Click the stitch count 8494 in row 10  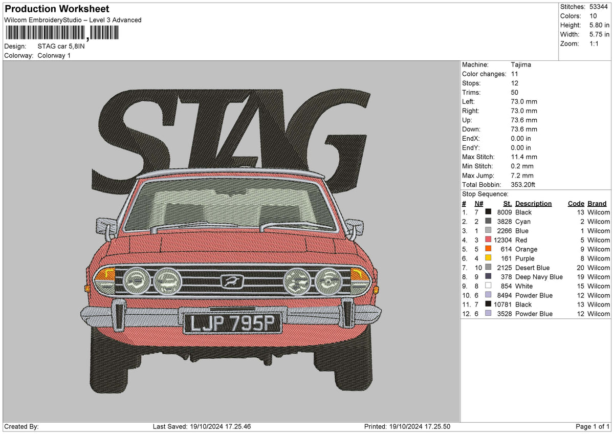pyautogui.click(x=505, y=295)
